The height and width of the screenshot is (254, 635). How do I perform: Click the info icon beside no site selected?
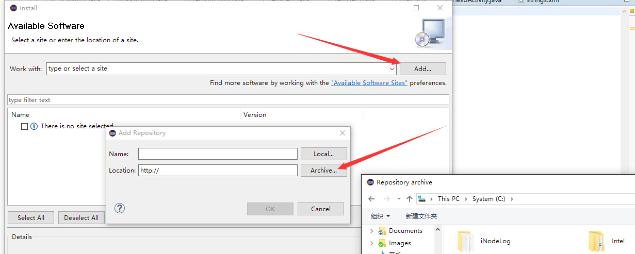[x=34, y=126]
